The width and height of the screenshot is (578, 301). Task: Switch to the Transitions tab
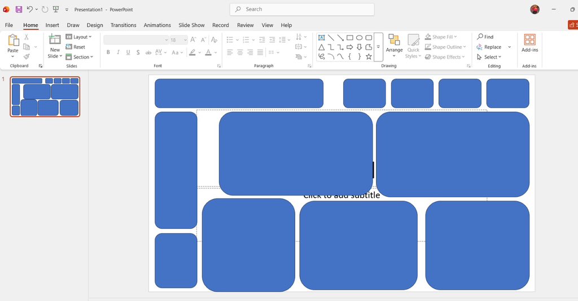coord(123,25)
